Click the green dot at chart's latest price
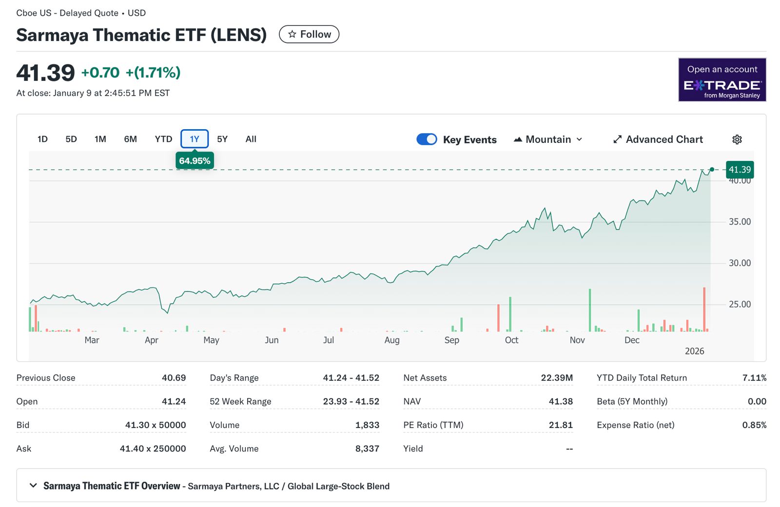The image size is (780, 507). click(x=712, y=170)
